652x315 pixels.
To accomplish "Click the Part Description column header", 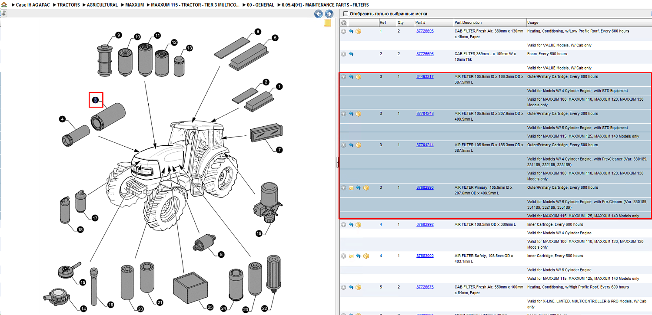I will (490, 23).
